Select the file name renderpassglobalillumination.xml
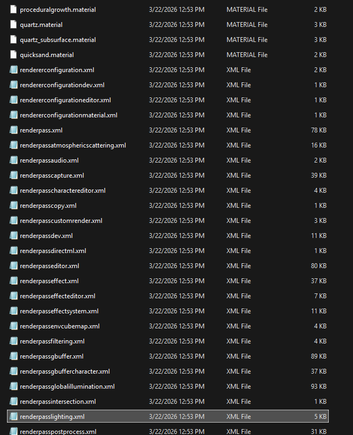The height and width of the screenshot is (435, 353). [x=67, y=387]
